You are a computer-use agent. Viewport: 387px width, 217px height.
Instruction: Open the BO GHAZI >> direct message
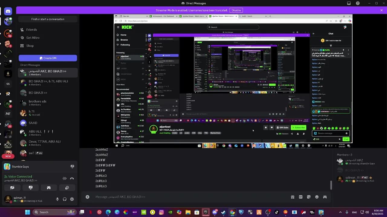(x=48, y=93)
